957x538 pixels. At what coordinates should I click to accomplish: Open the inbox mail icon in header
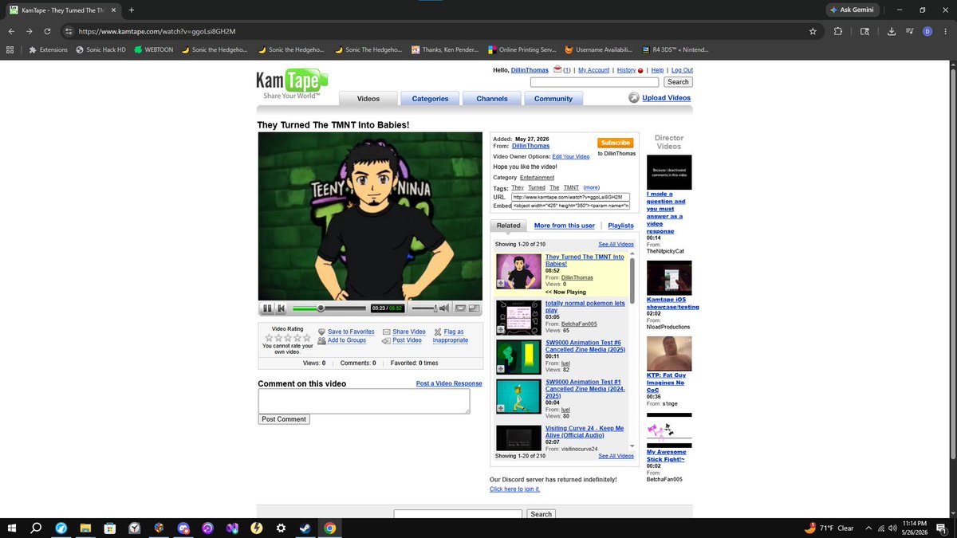(x=557, y=70)
